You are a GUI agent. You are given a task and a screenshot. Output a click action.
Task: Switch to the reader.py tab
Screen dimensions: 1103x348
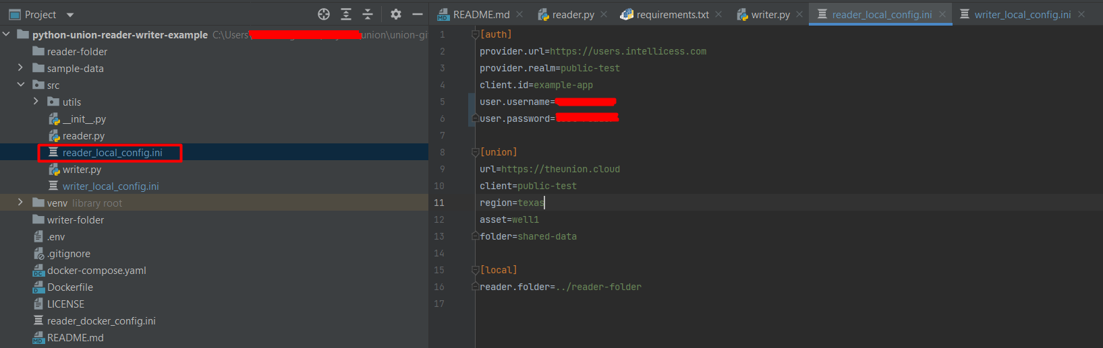(572, 14)
